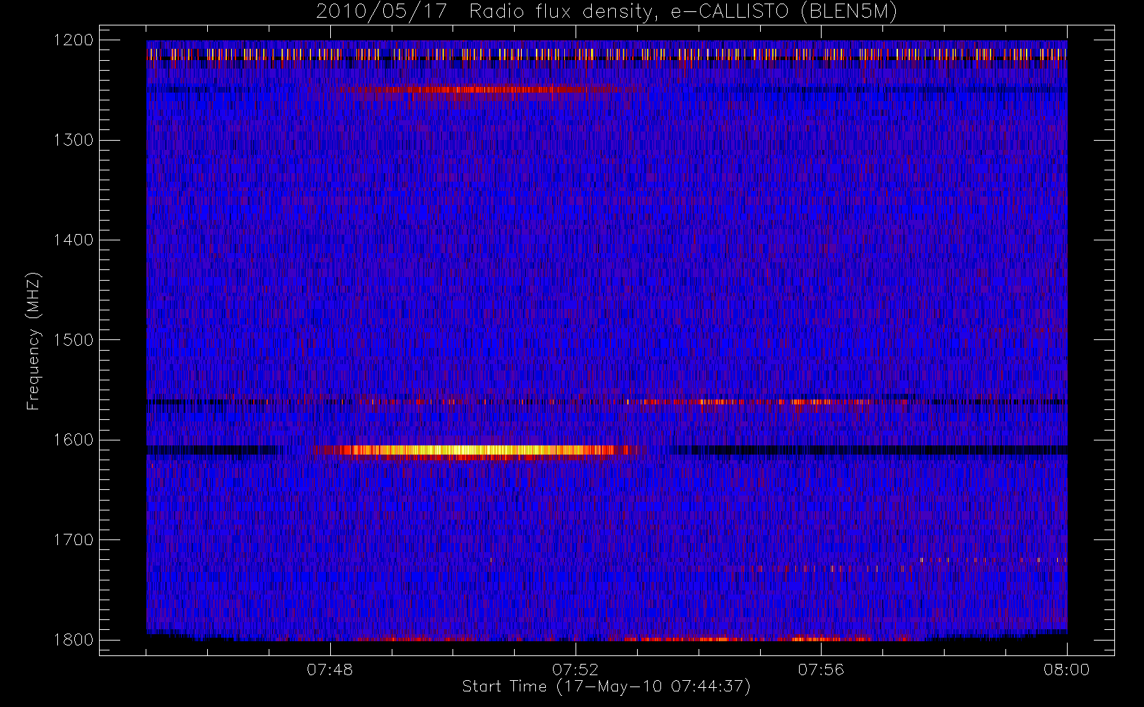
Task: Click the 07:52 time axis label
Action: click(x=576, y=670)
